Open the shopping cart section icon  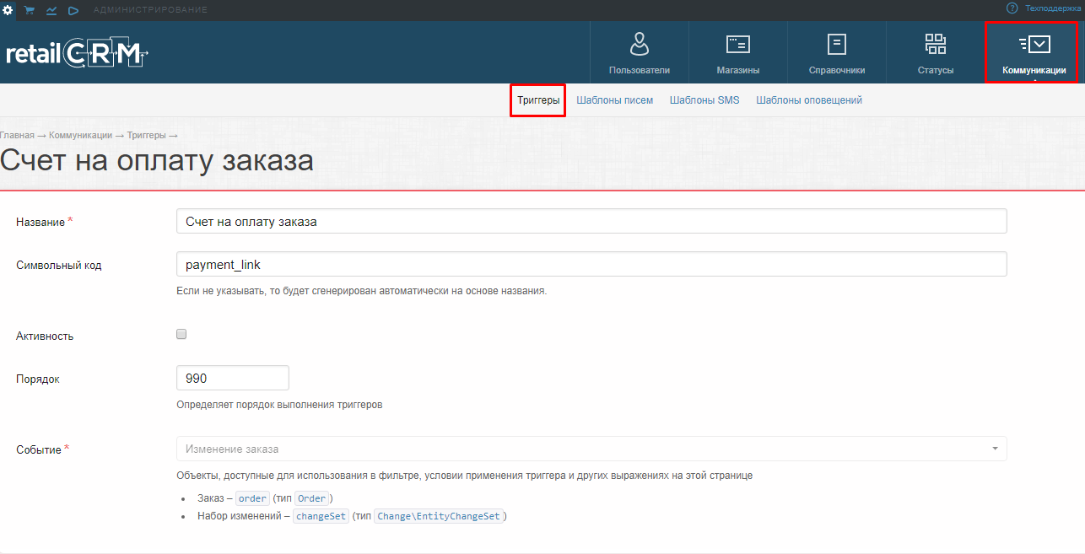pyautogui.click(x=30, y=10)
